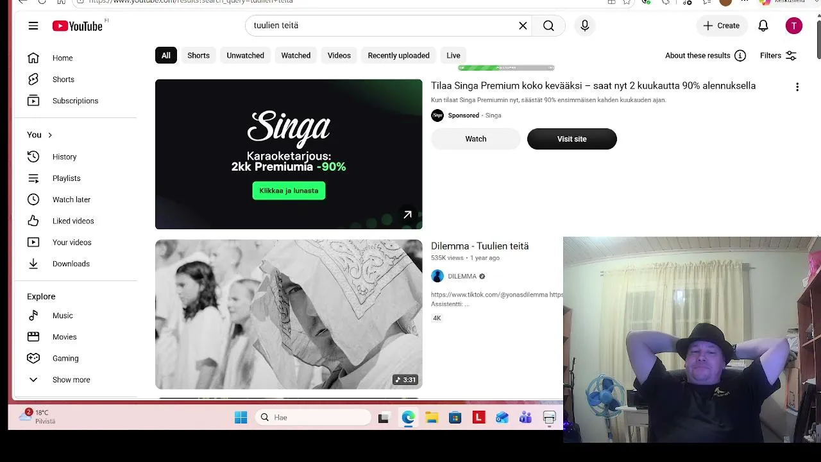Open the Singa ad three-dot menu
This screenshot has width=821, height=462.
coord(797,87)
